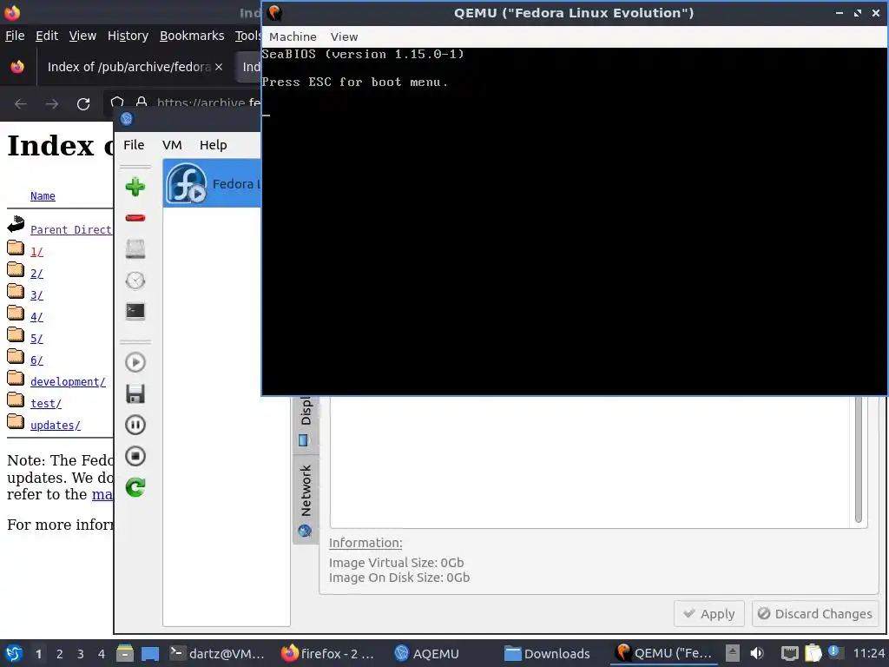Select the 'Index of /pub/archive/fedora' Firefox tab
The image size is (889, 667).
coord(134,67)
